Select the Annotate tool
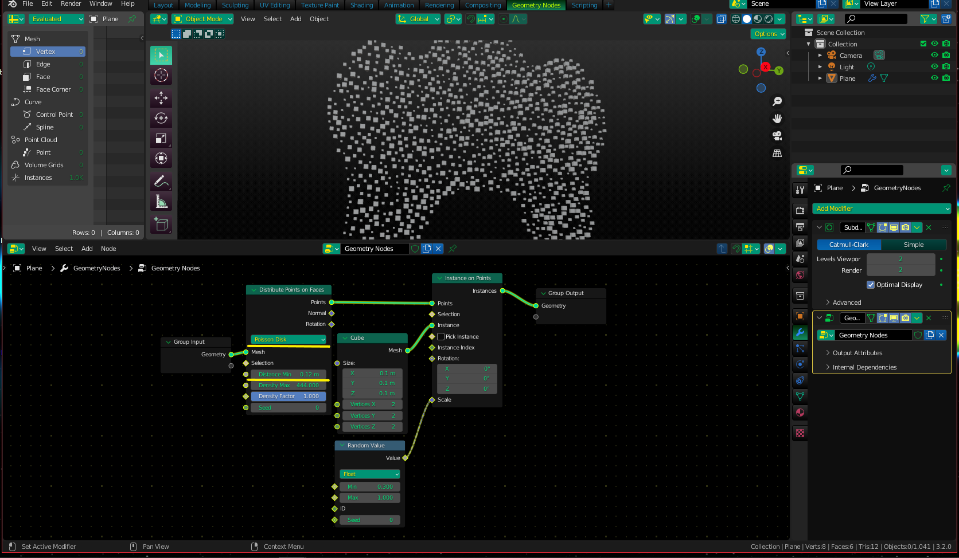 click(161, 182)
